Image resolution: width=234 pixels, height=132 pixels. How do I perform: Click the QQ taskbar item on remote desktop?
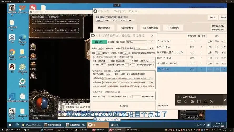point(98,125)
